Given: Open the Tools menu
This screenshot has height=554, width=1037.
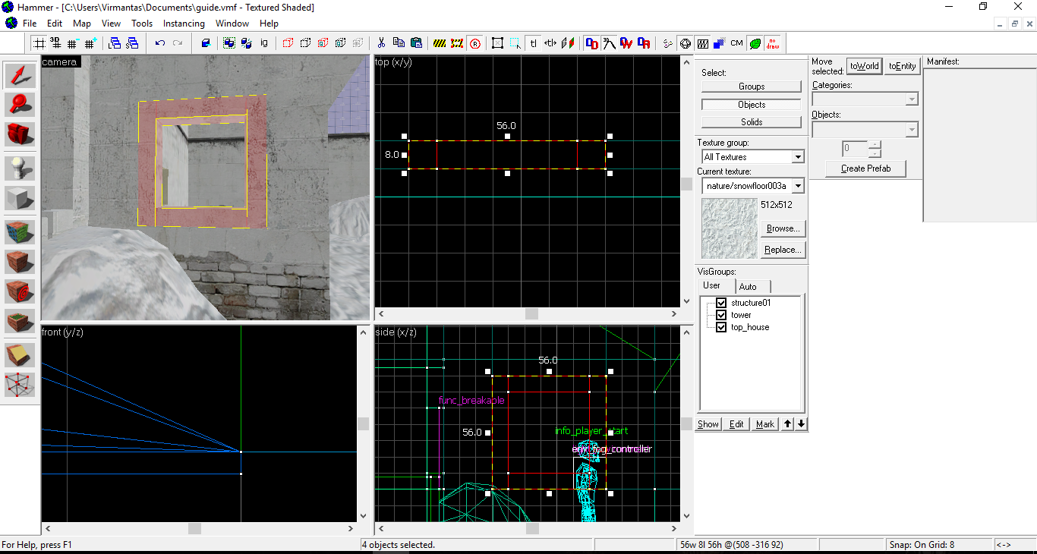Looking at the screenshot, I should [142, 24].
